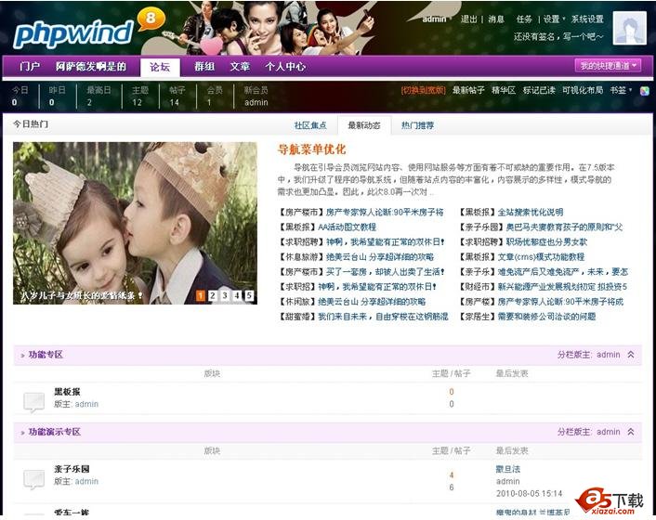656x520 pixels.
Task: Open the 阿萨德发啊是的 nav item
Action: tap(91, 67)
